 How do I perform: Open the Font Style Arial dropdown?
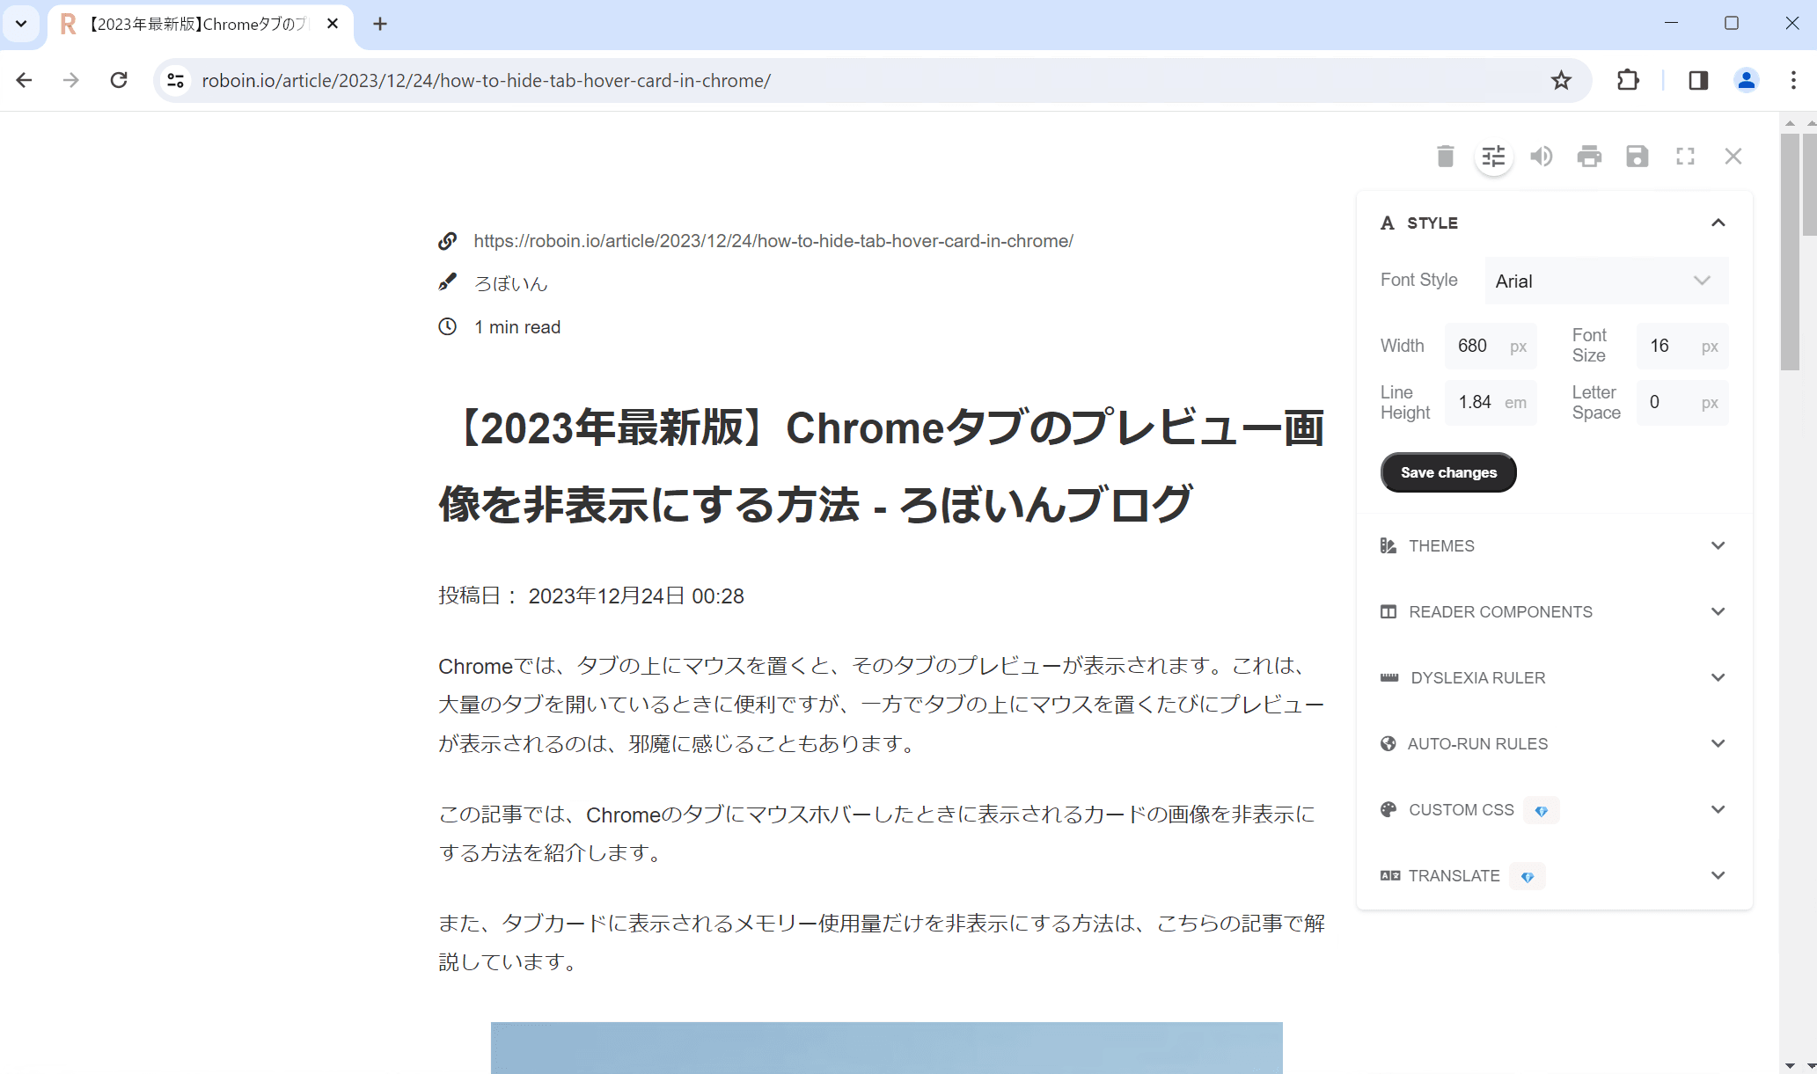click(1607, 281)
